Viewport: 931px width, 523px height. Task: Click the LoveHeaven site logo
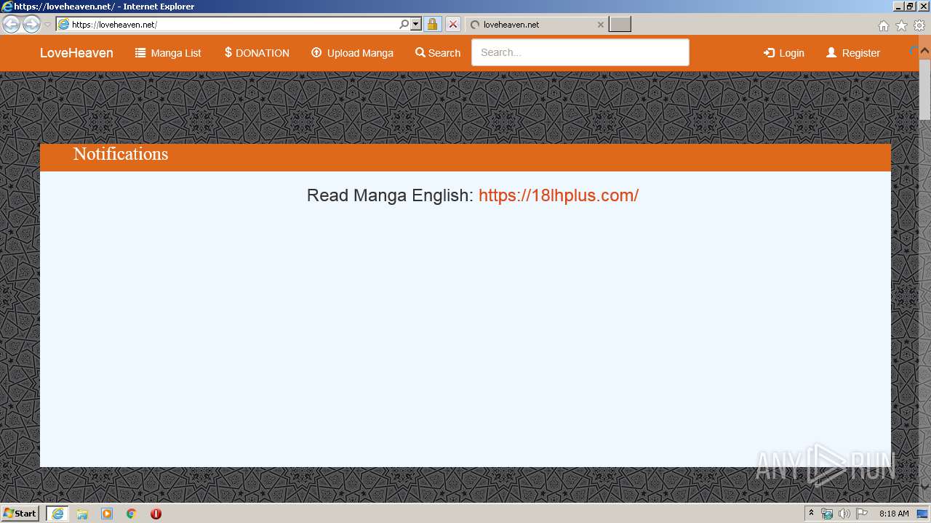point(76,53)
